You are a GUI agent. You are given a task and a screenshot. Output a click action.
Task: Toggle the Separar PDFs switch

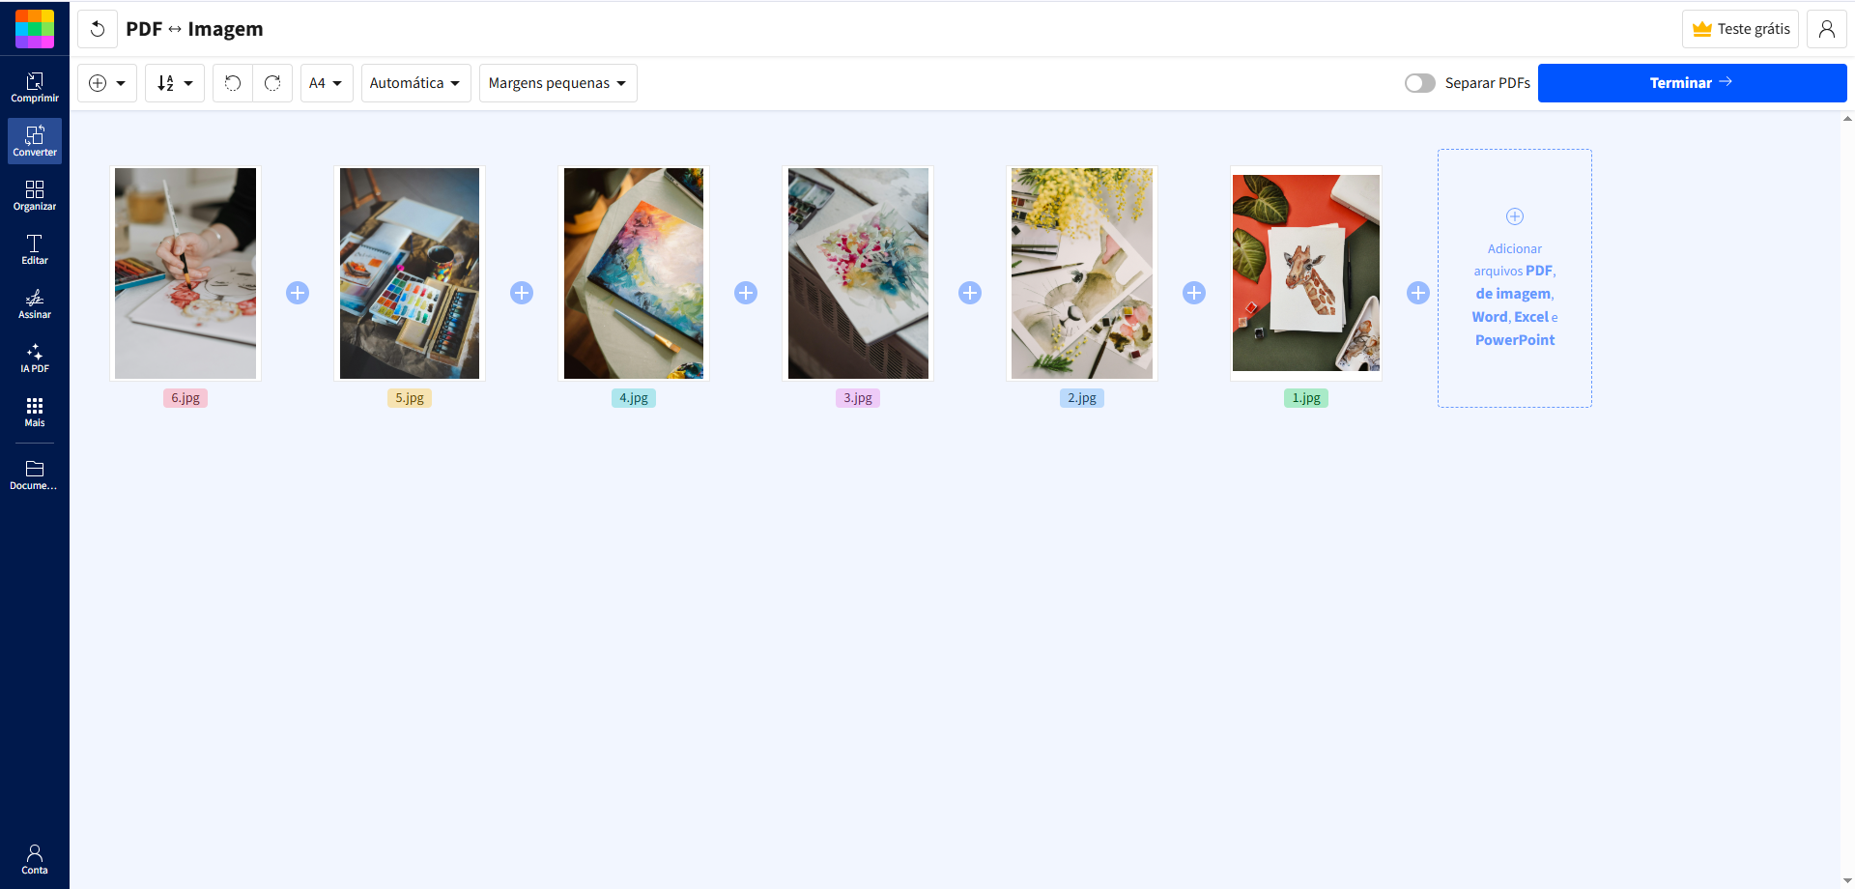tap(1420, 83)
